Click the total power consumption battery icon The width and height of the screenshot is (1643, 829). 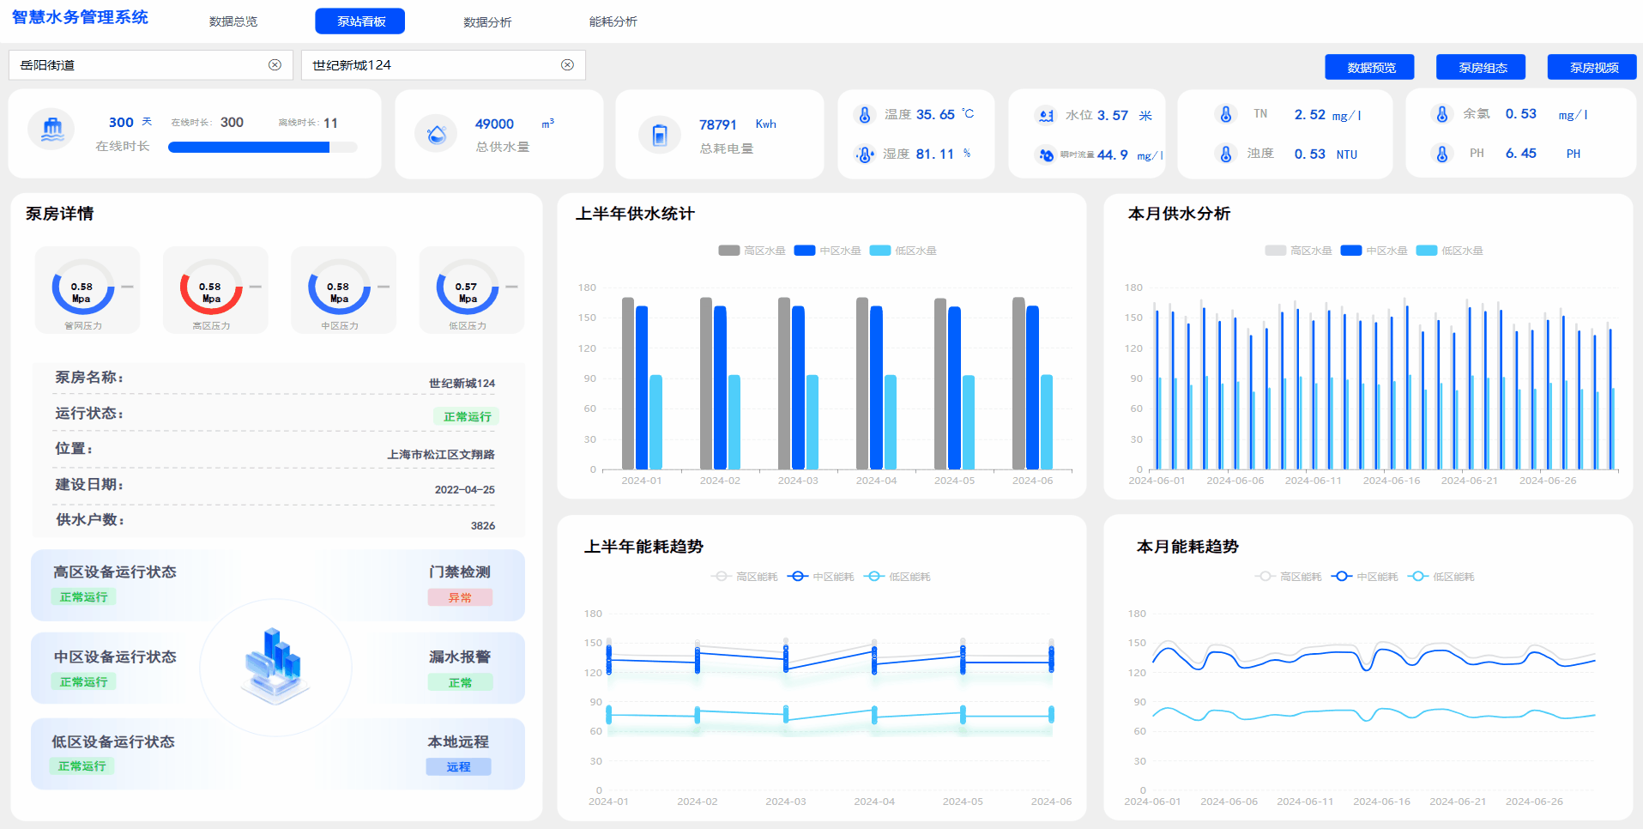(x=660, y=135)
